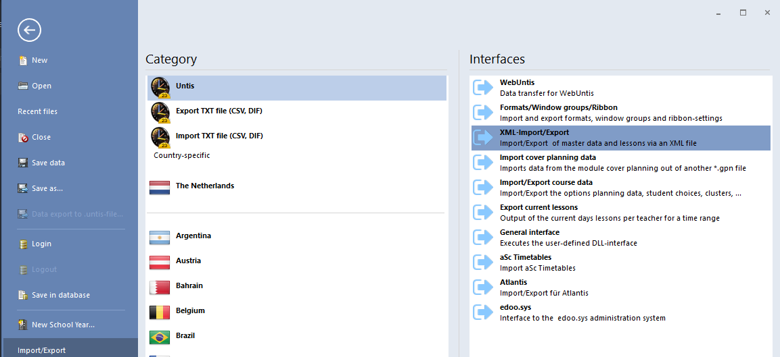Click the Bahrain flag icon

160,287
